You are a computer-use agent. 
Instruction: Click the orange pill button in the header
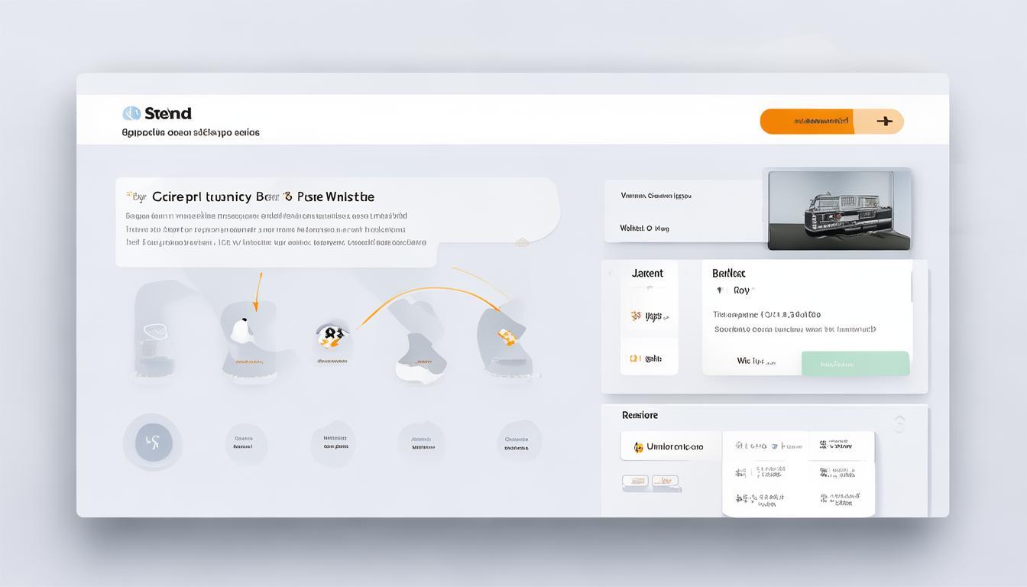(x=806, y=121)
